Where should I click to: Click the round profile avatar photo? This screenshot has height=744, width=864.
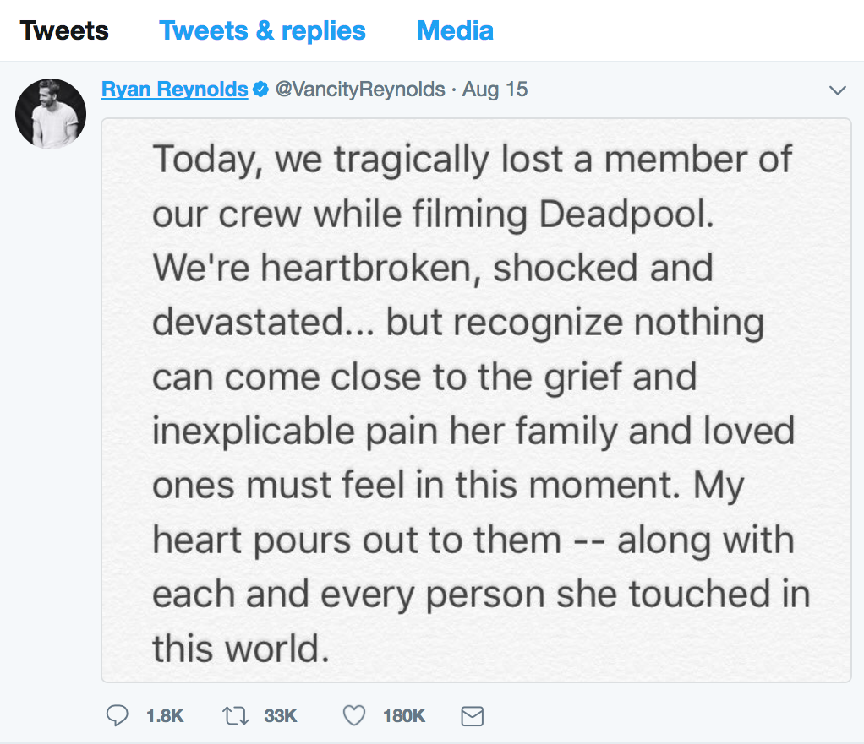coord(51,113)
